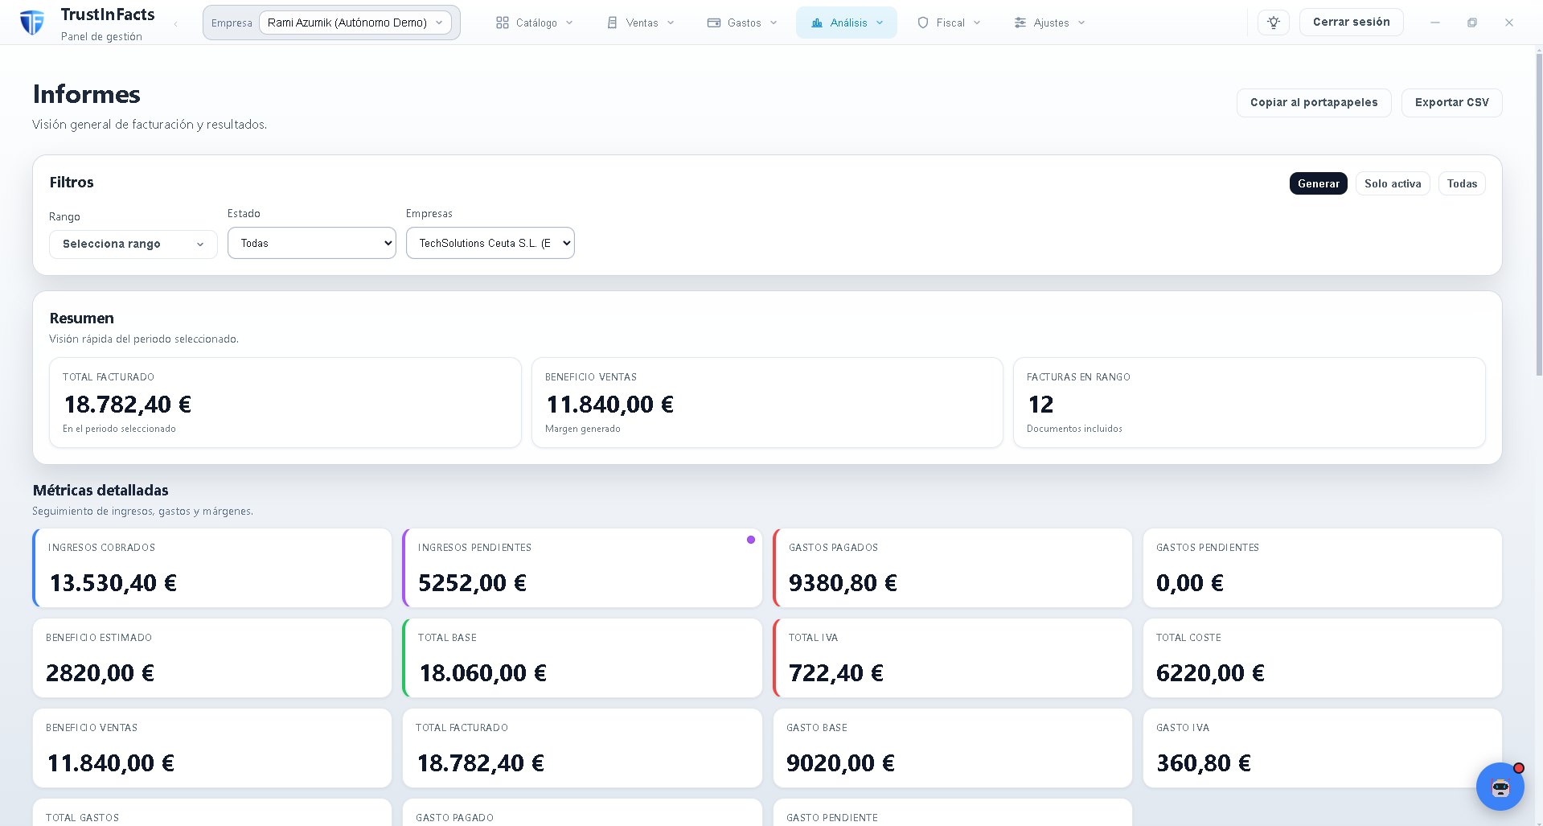Select the Solo activa filter button
This screenshot has width=1543, height=826.
pos(1393,183)
